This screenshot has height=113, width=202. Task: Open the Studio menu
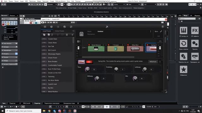pyautogui.click(x=52, y=1)
